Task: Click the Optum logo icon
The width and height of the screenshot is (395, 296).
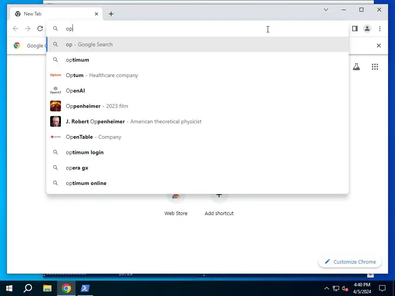Action: point(56,75)
